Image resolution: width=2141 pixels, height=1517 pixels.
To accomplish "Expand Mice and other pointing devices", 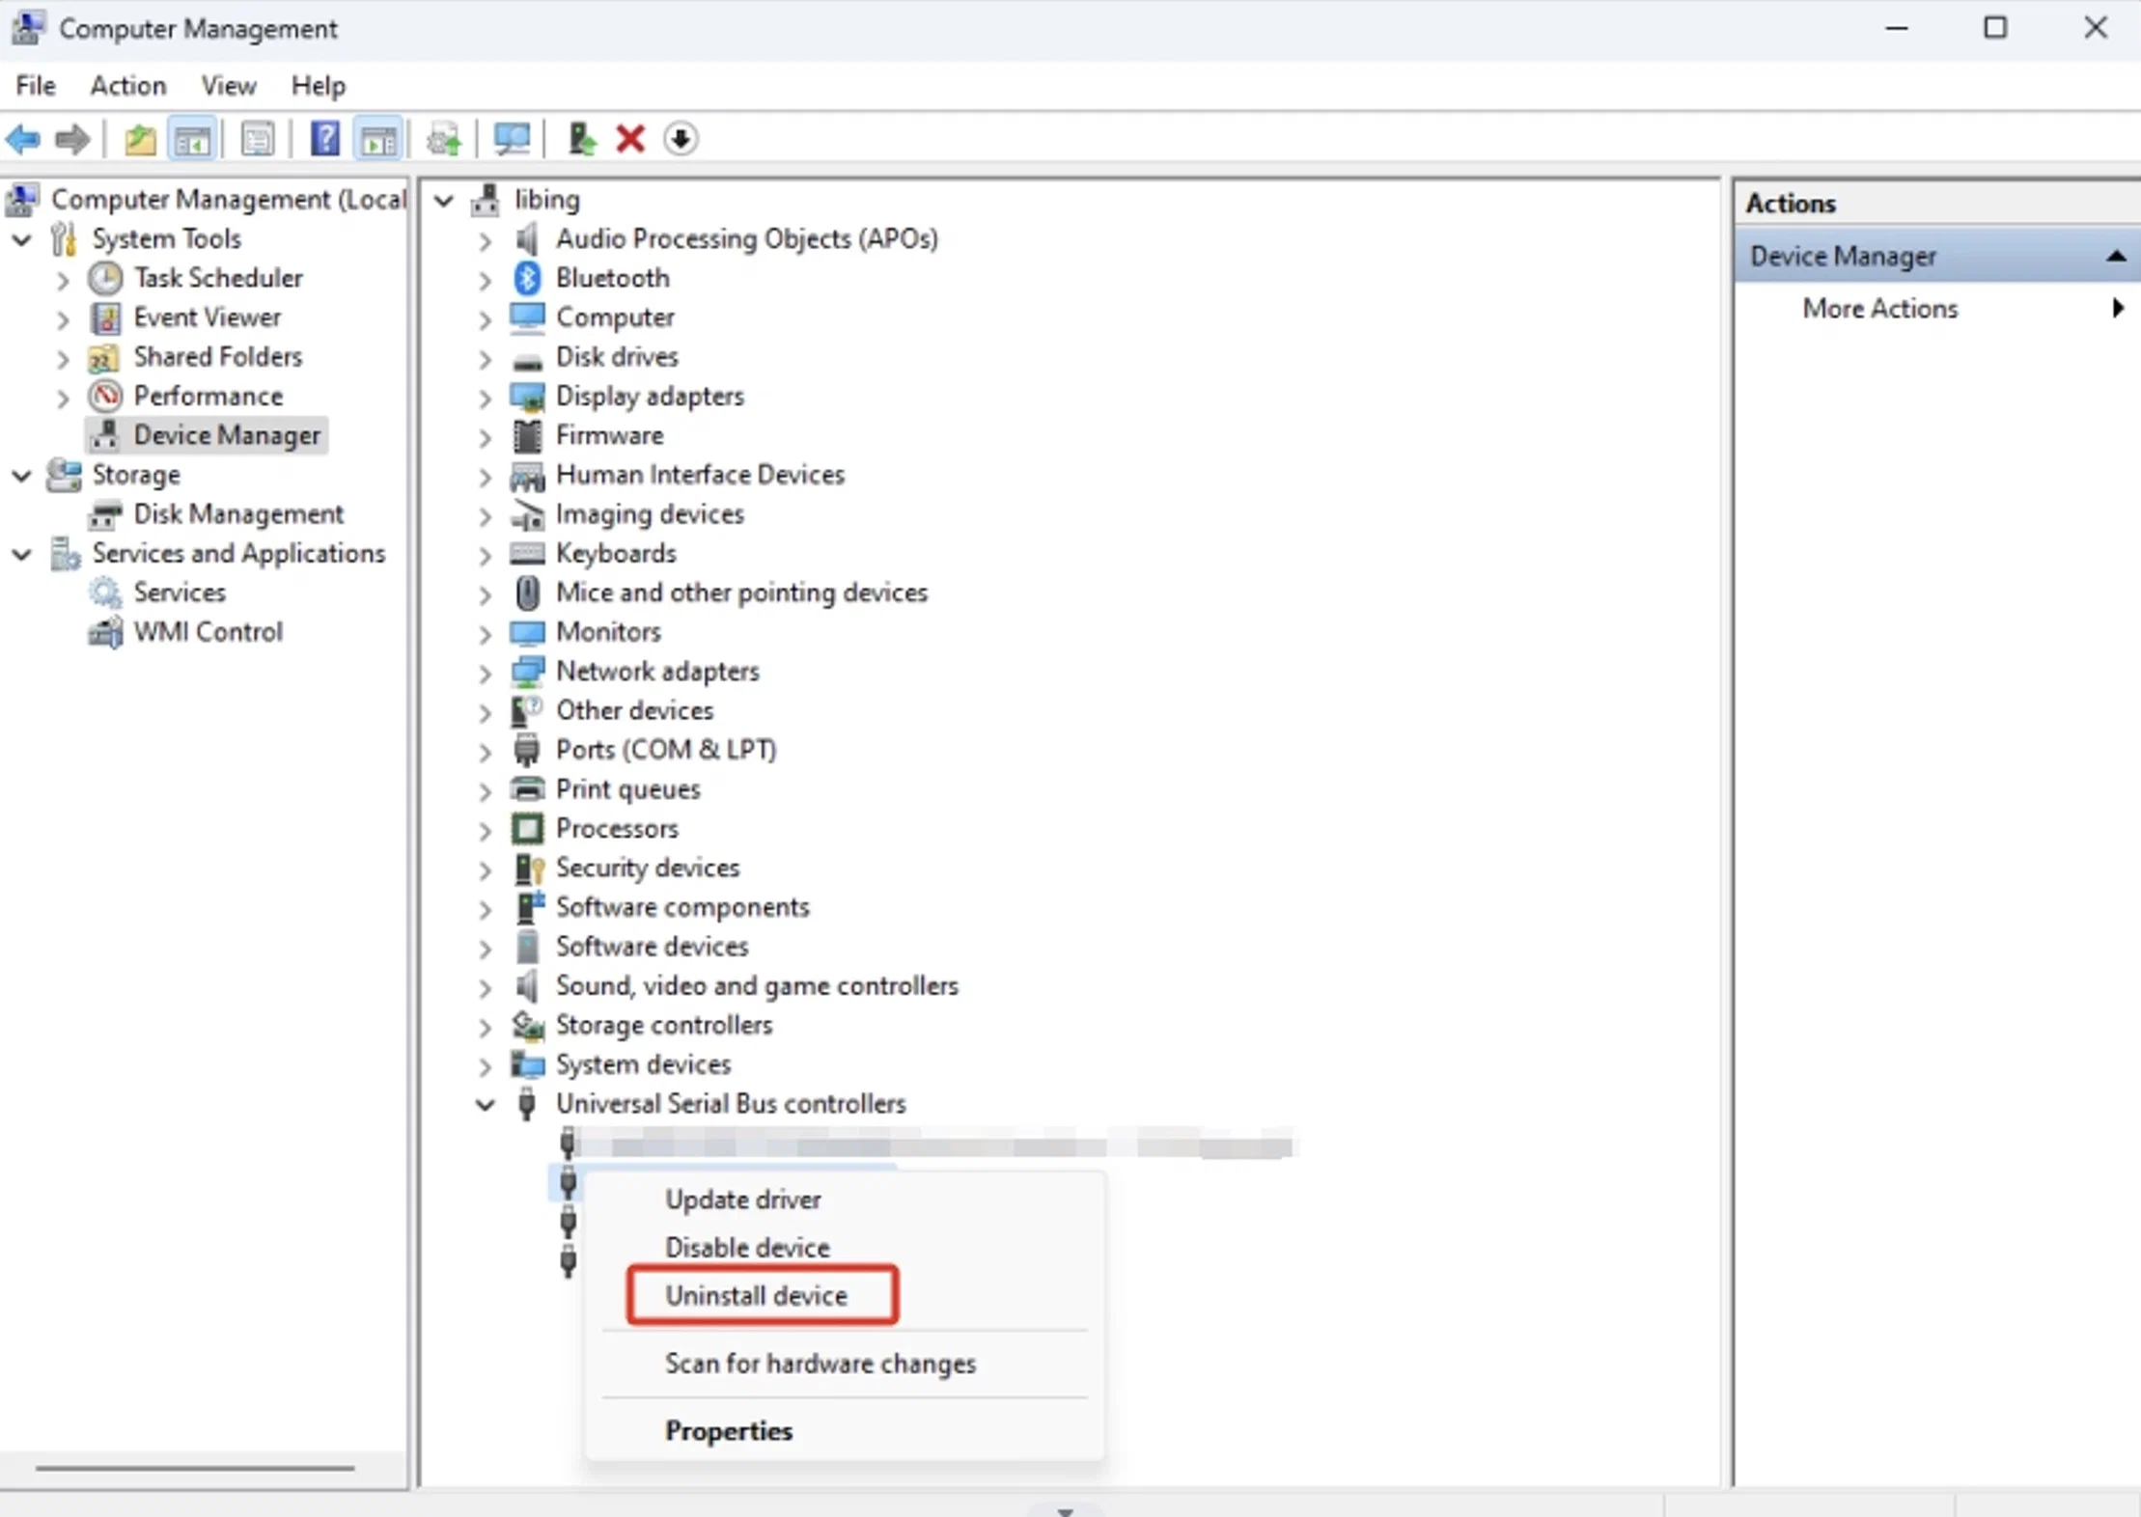I will click(x=486, y=593).
